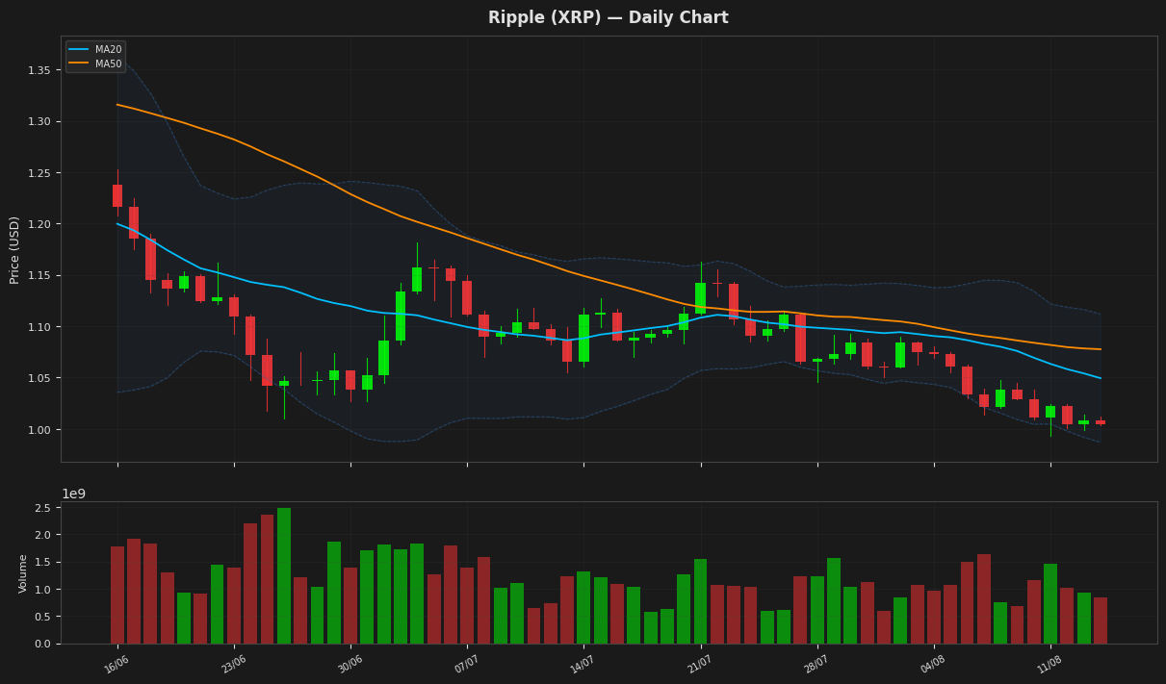Click the Volume axis label
The width and height of the screenshot is (1166, 684).
tap(24, 573)
